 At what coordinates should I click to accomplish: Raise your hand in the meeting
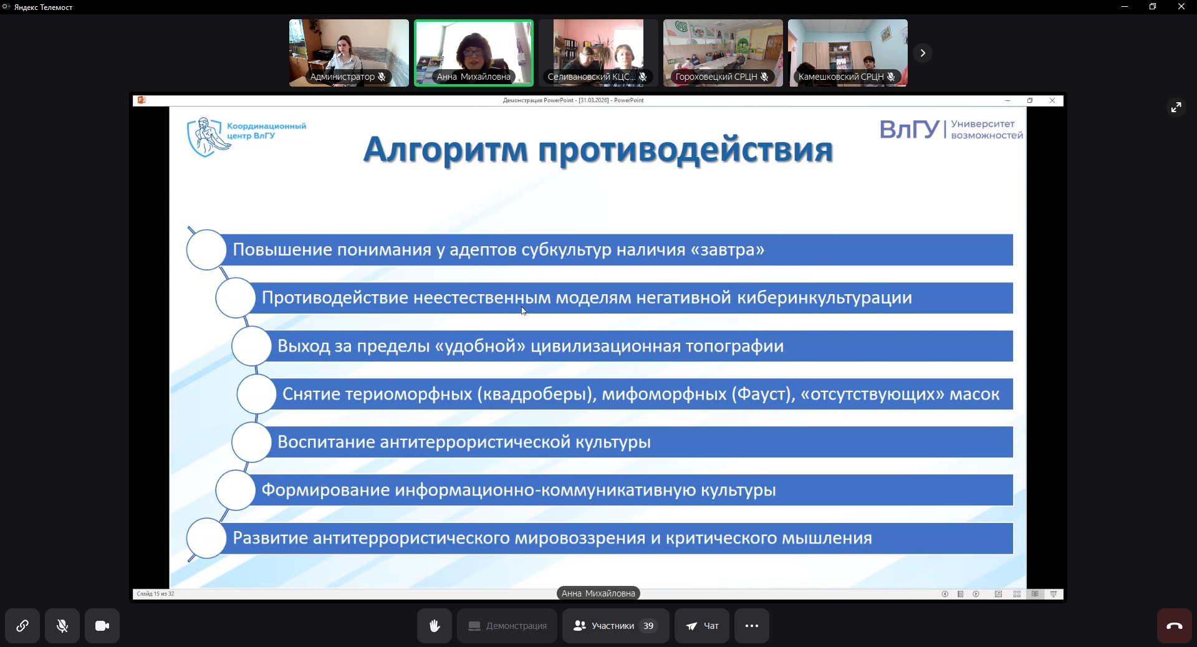435,626
